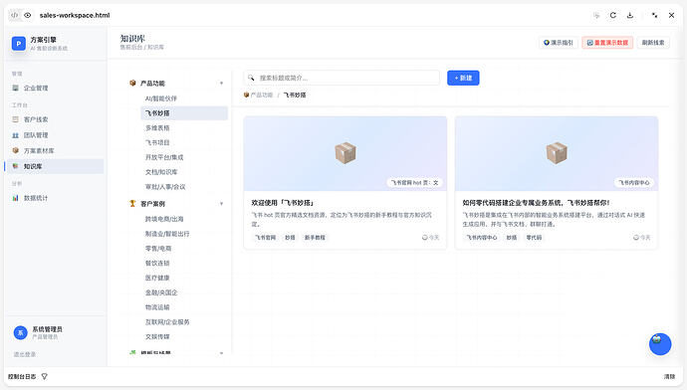Image resolution: width=687 pixels, height=390 pixels.
Task: Open the floating chat assistant bubble
Action: (660, 344)
